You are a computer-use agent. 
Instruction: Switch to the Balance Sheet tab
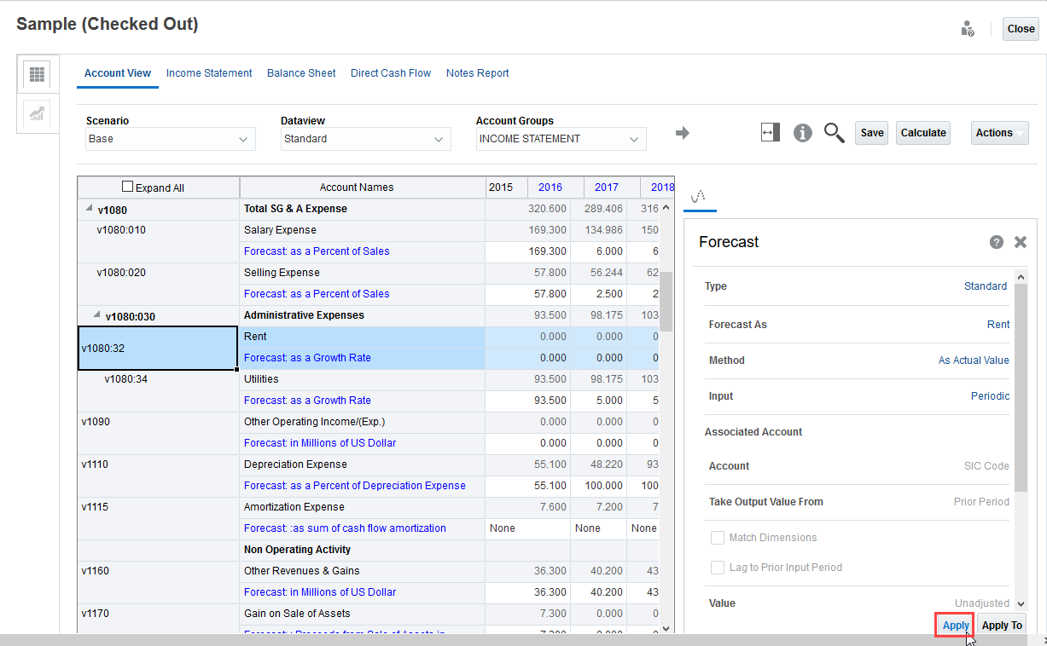[301, 73]
